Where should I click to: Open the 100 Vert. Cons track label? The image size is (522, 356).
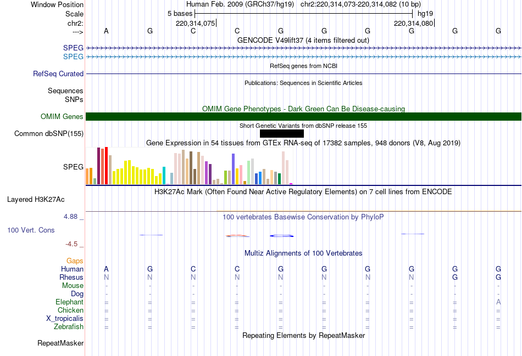tap(31, 230)
